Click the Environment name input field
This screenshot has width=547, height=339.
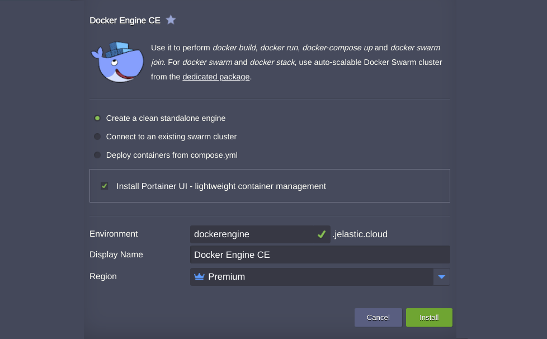point(260,234)
